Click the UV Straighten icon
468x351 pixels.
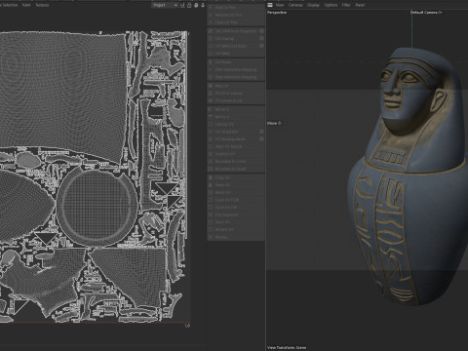coord(211,132)
